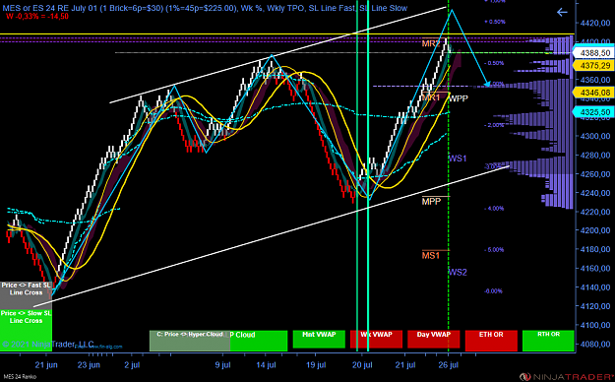Click the MR2 pivot label

tap(431, 43)
